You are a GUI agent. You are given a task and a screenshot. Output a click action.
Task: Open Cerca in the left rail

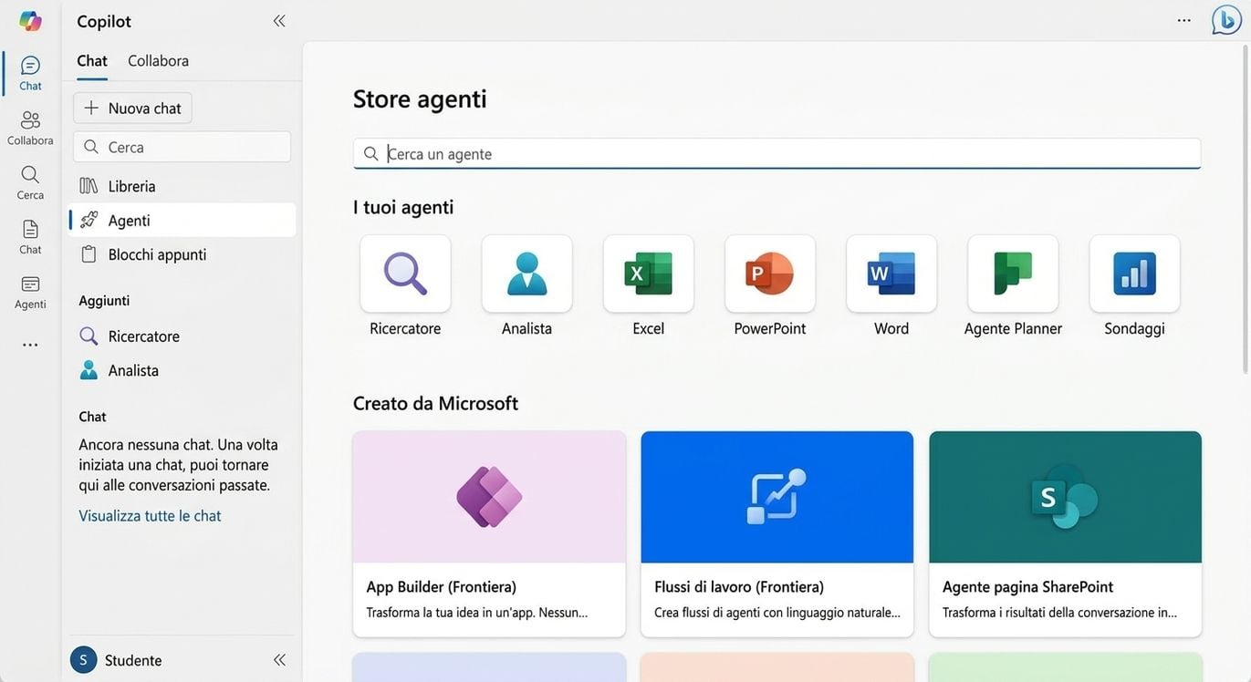(x=30, y=182)
